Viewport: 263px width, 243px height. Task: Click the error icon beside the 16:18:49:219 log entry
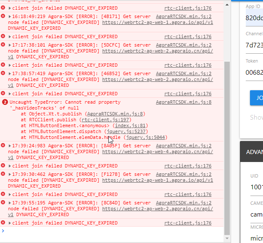tap(3, 16)
